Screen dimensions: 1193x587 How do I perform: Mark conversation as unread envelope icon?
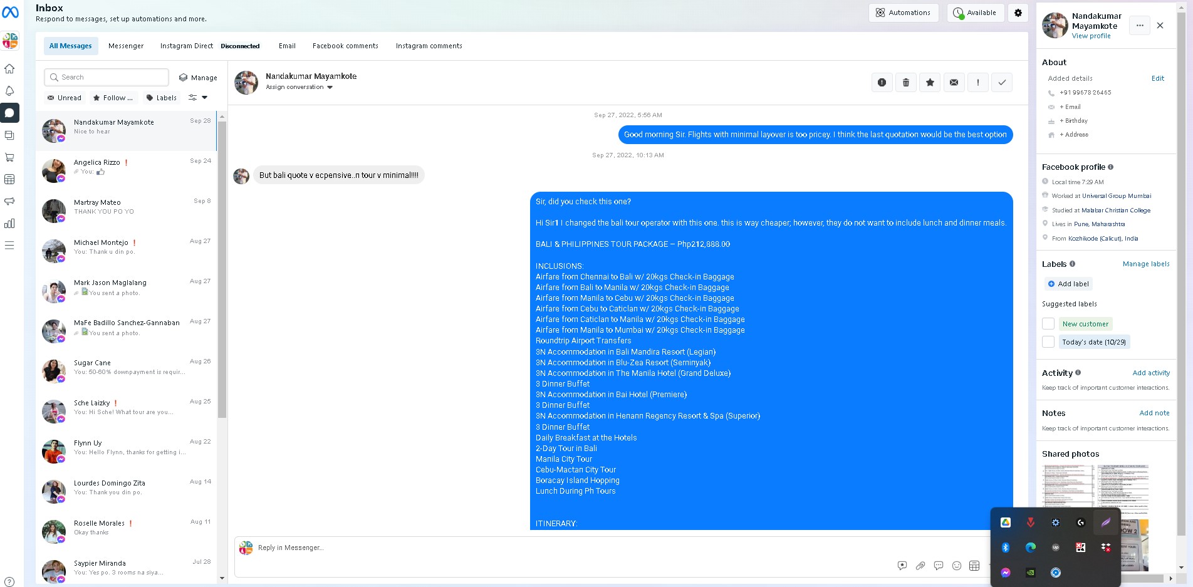[x=954, y=82]
